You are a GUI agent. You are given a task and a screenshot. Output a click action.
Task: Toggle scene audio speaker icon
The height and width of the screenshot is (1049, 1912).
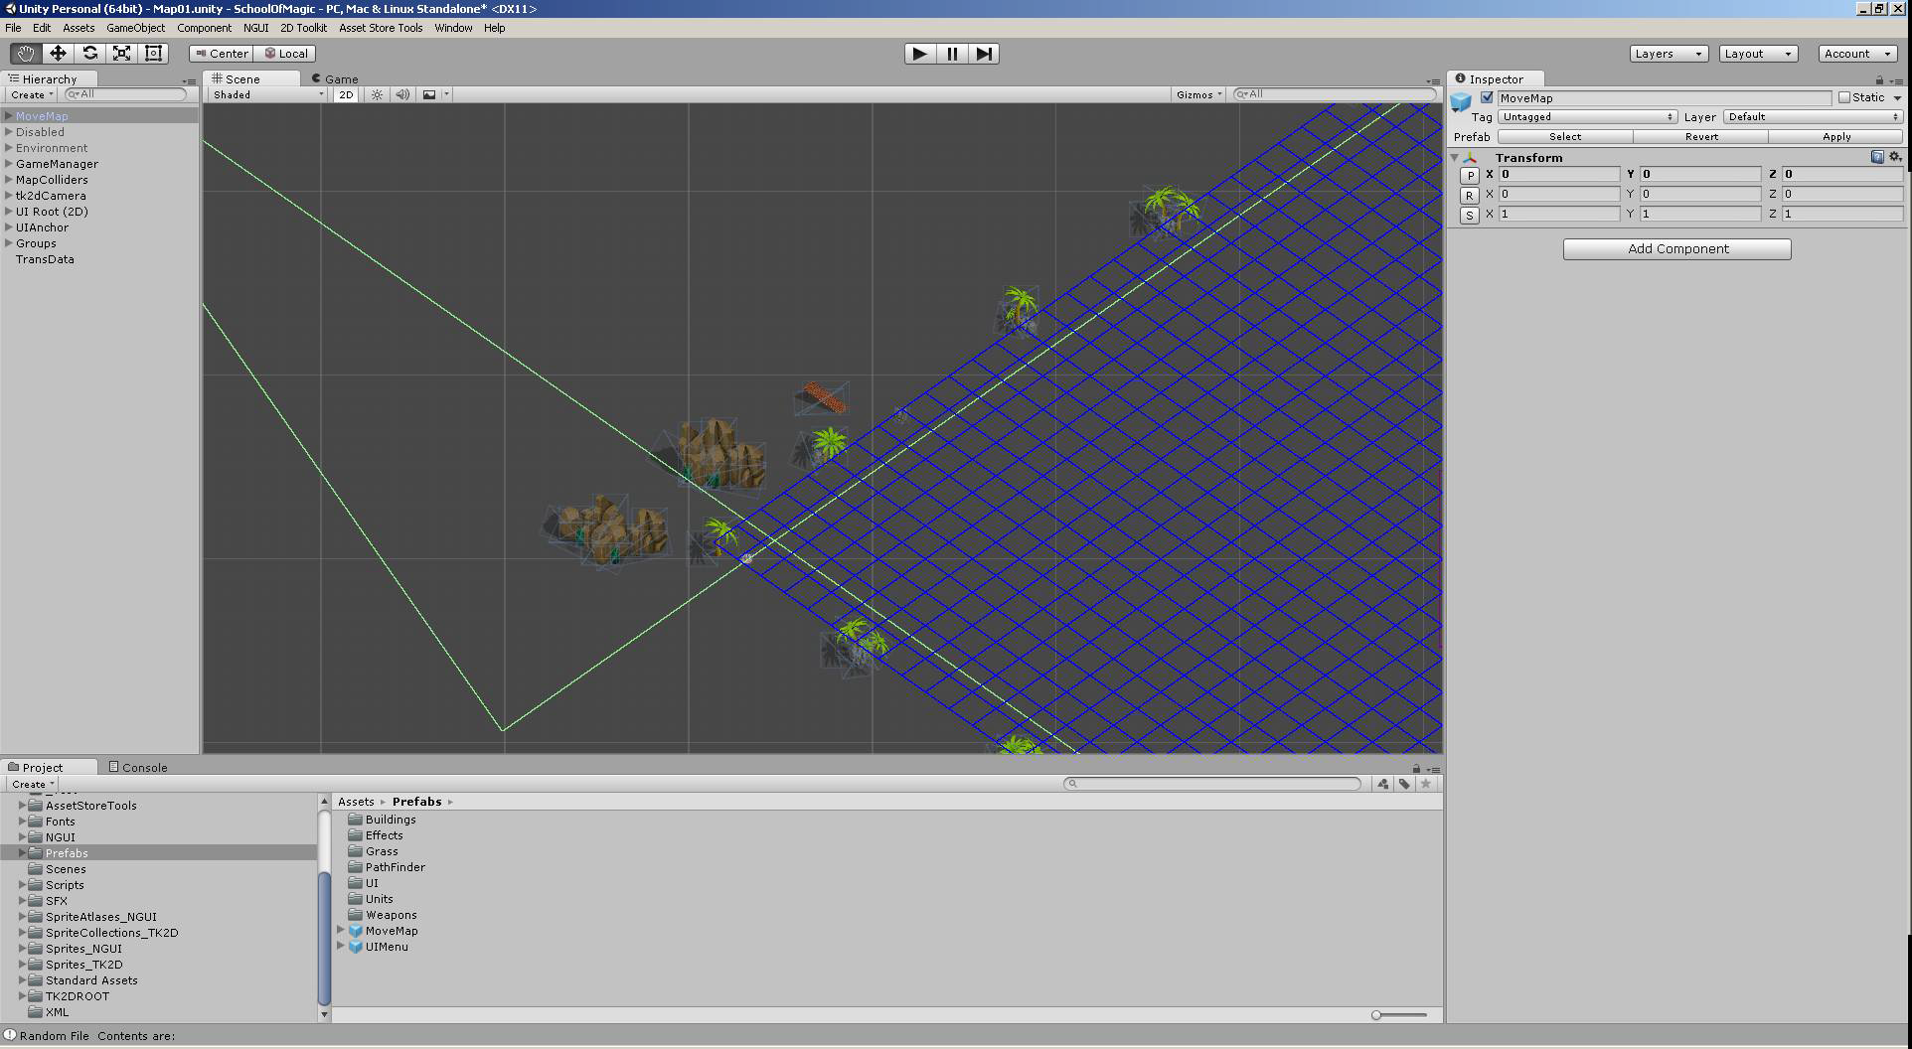[402, 94]
